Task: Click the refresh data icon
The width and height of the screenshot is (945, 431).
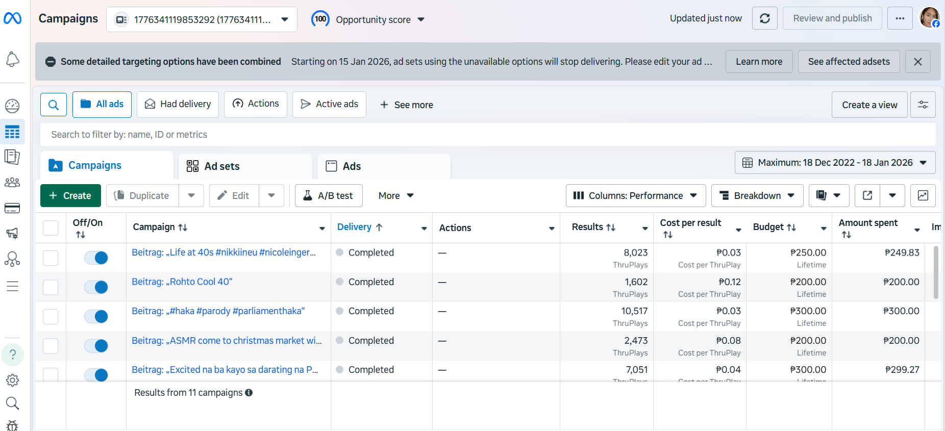Action: [x=764, y=18]
